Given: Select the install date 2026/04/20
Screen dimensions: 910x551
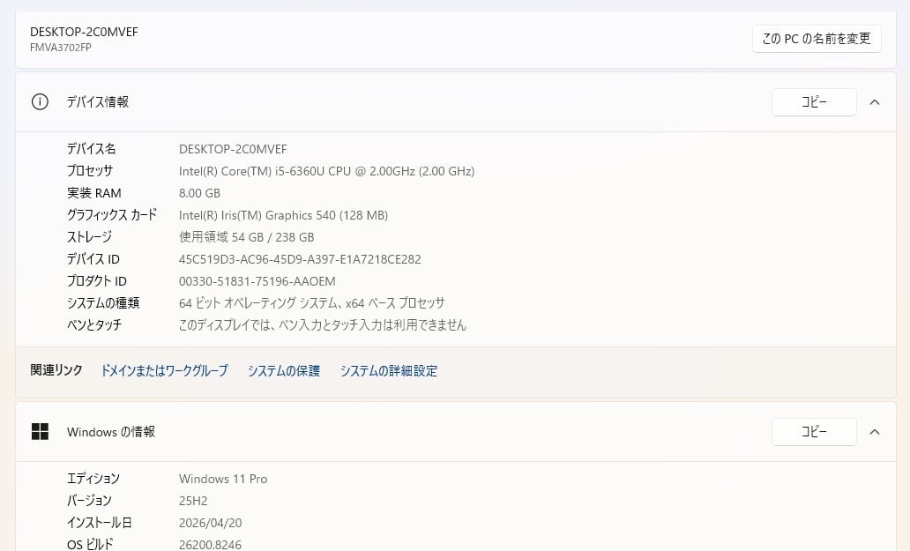Looking at the screenshot, I should coord(210,523).
